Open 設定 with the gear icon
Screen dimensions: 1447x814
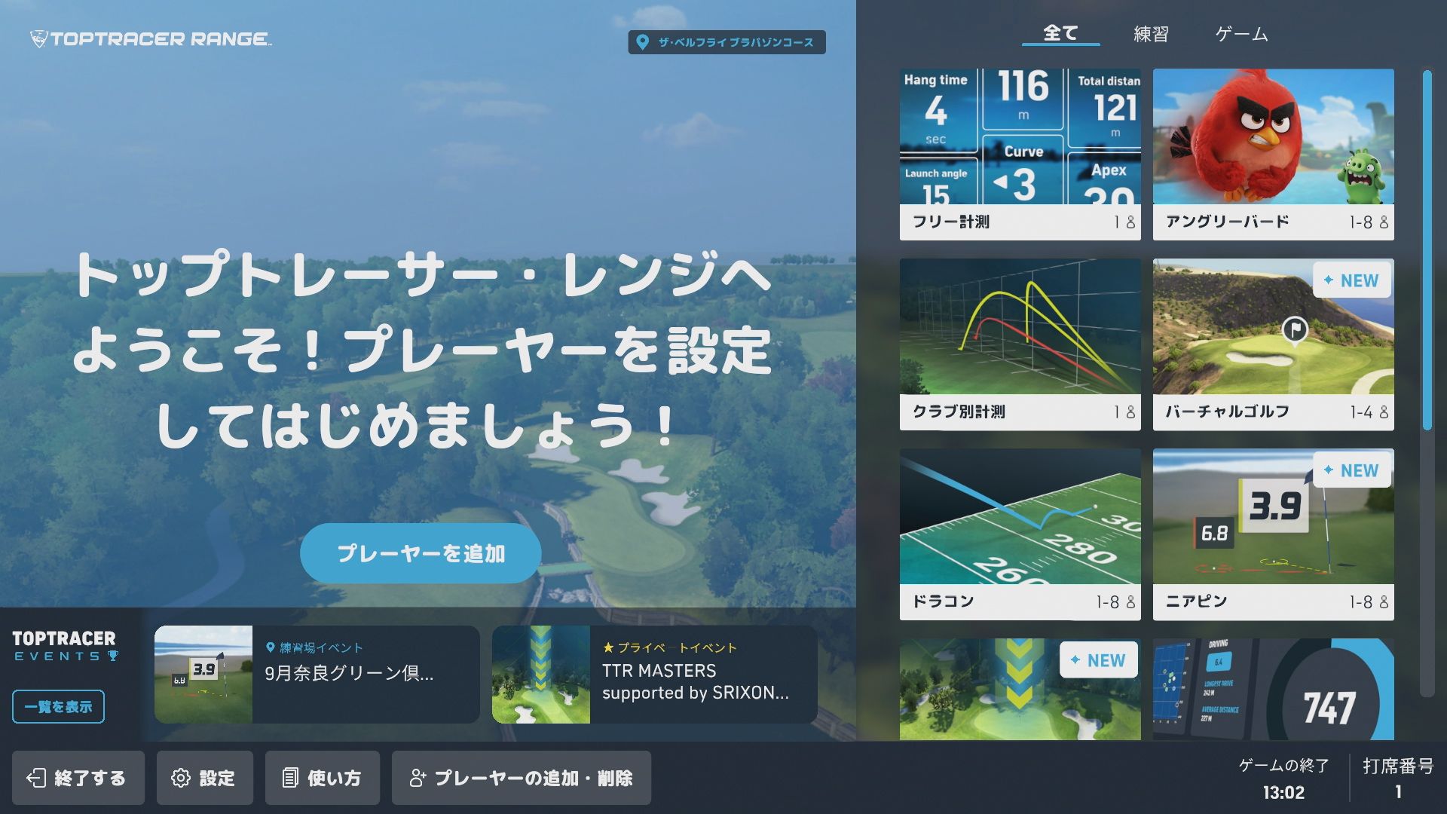pos(204,778)
